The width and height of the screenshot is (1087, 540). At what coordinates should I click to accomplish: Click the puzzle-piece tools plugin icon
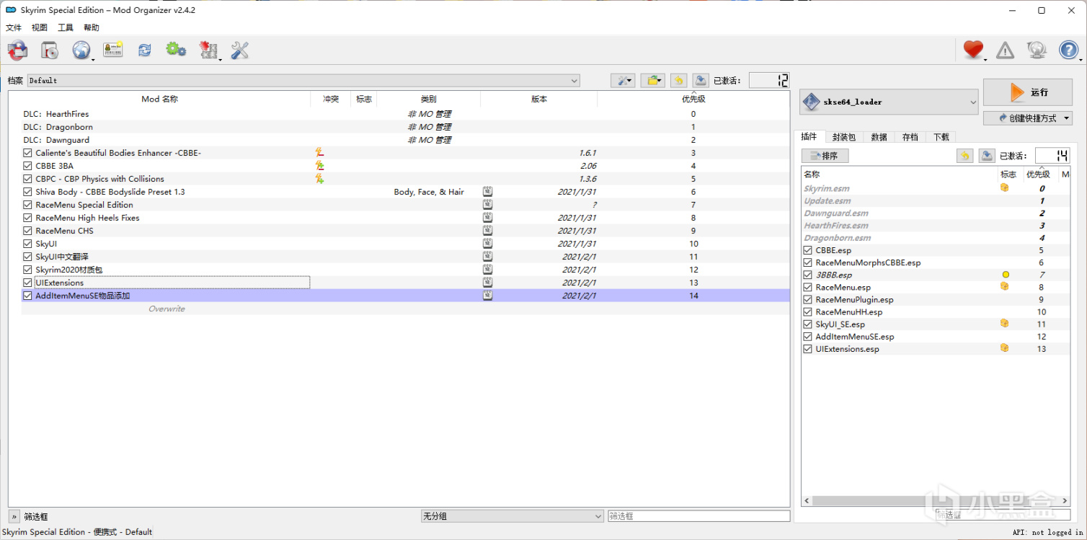(x=208, y=50)
